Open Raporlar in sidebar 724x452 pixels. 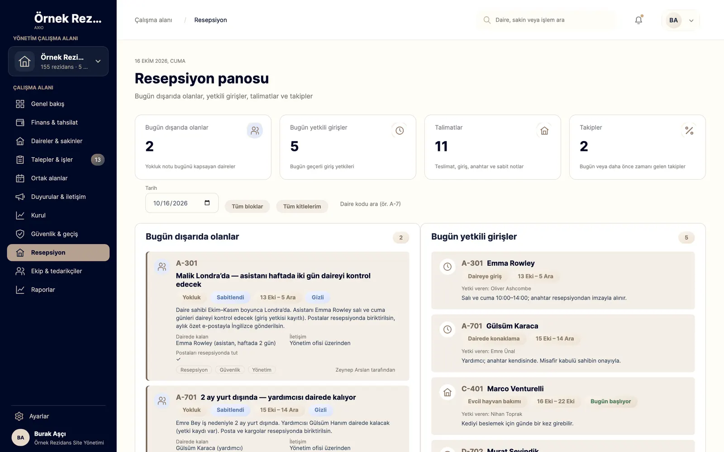pyautogui.click(x=58, y=290)
